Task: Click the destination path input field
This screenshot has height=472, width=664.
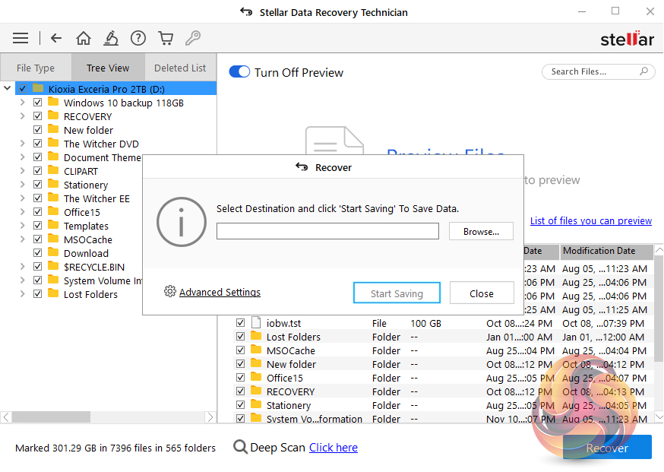Action: coord(327,231)
